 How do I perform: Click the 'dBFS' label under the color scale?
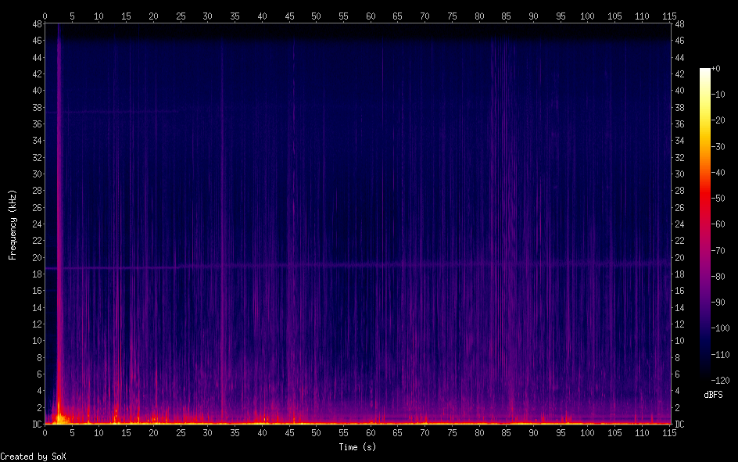712,395
